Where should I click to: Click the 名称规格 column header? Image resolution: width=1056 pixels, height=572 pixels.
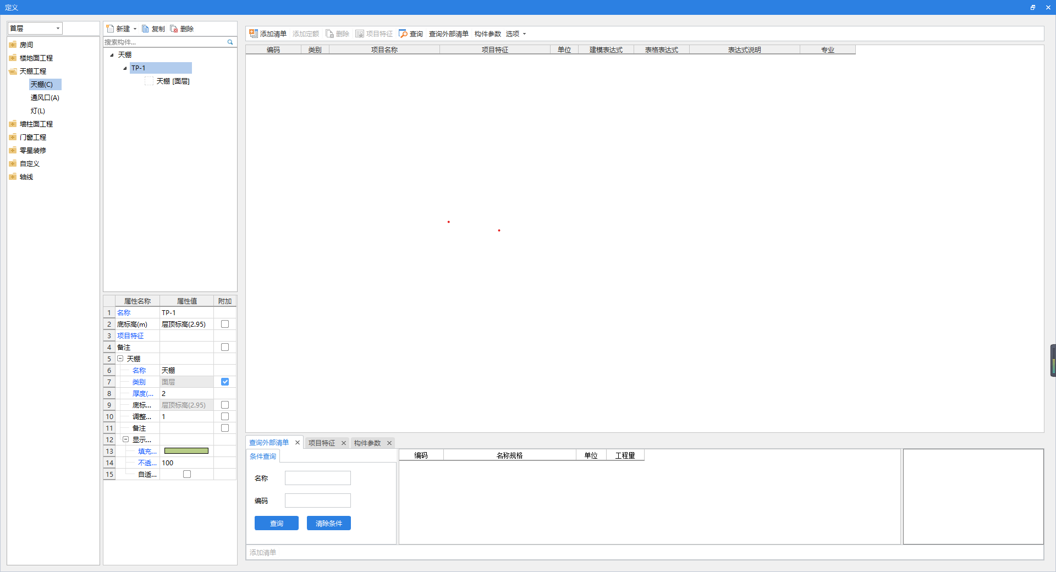[x=510, y=455]
